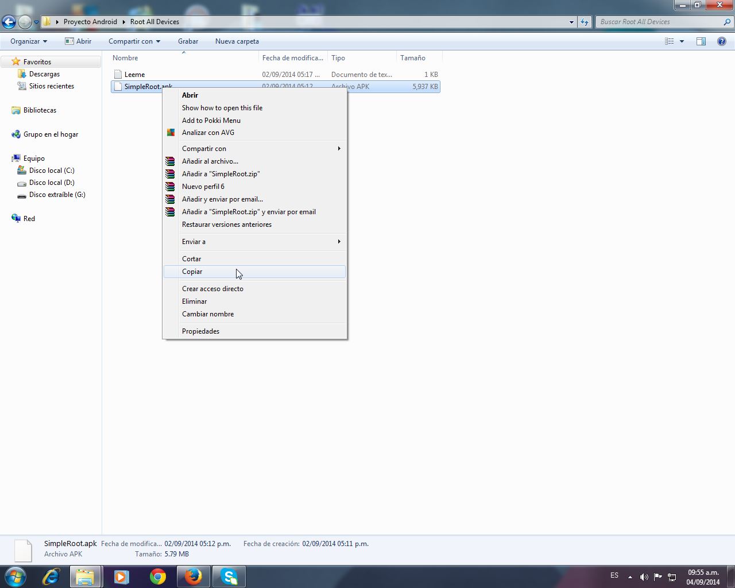Click the Back navigation arrow button
The width and height of the screenshot is (735, 588).
click(9, 22)
